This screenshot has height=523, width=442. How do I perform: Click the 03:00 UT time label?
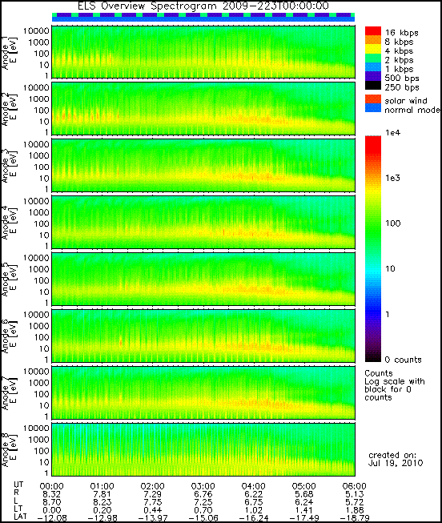pos(203,486)
